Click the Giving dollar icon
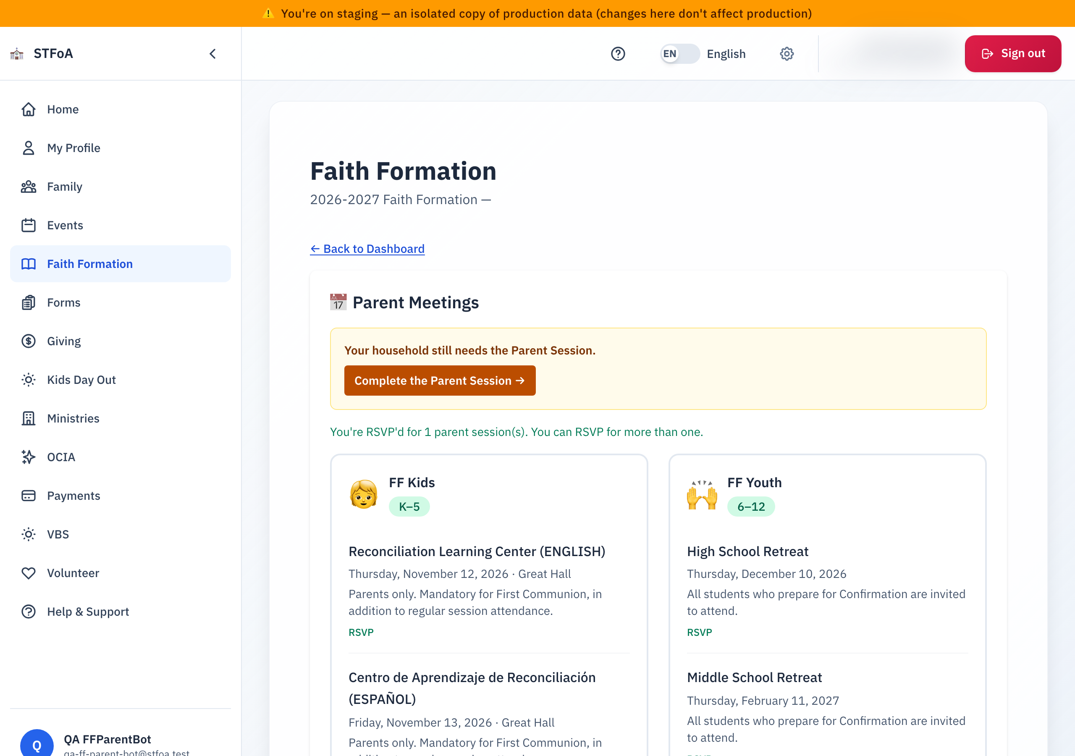The image size is (1075, 756). (x=29, y=341)
